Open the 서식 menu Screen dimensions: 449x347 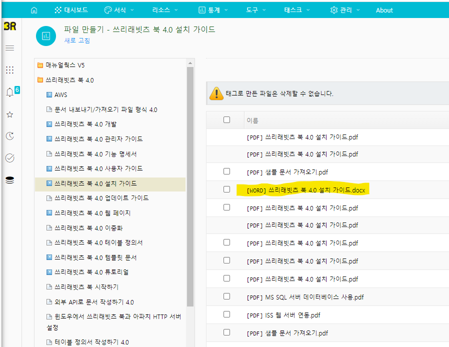coord(119,10)
